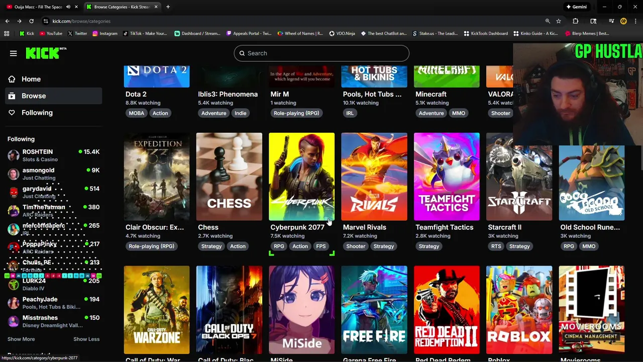Go to Home in sidebar
This screenshot has width=643, height=362.
tap(53, 79)
